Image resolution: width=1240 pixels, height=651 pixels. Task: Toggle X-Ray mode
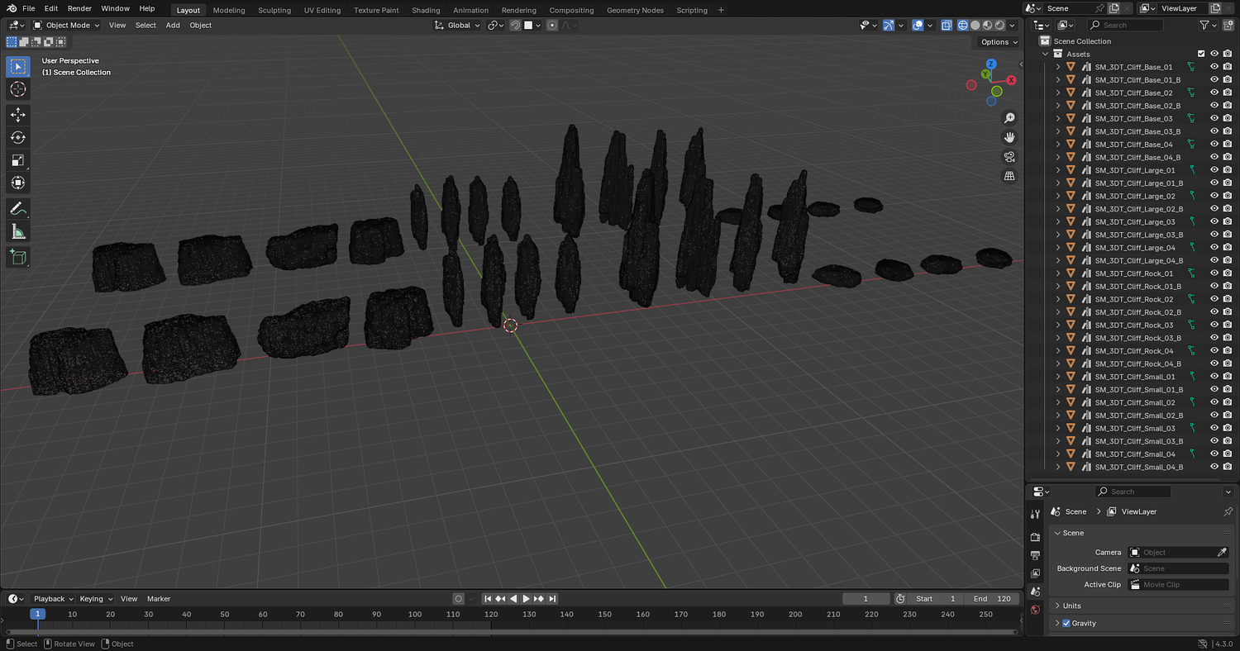947,25
